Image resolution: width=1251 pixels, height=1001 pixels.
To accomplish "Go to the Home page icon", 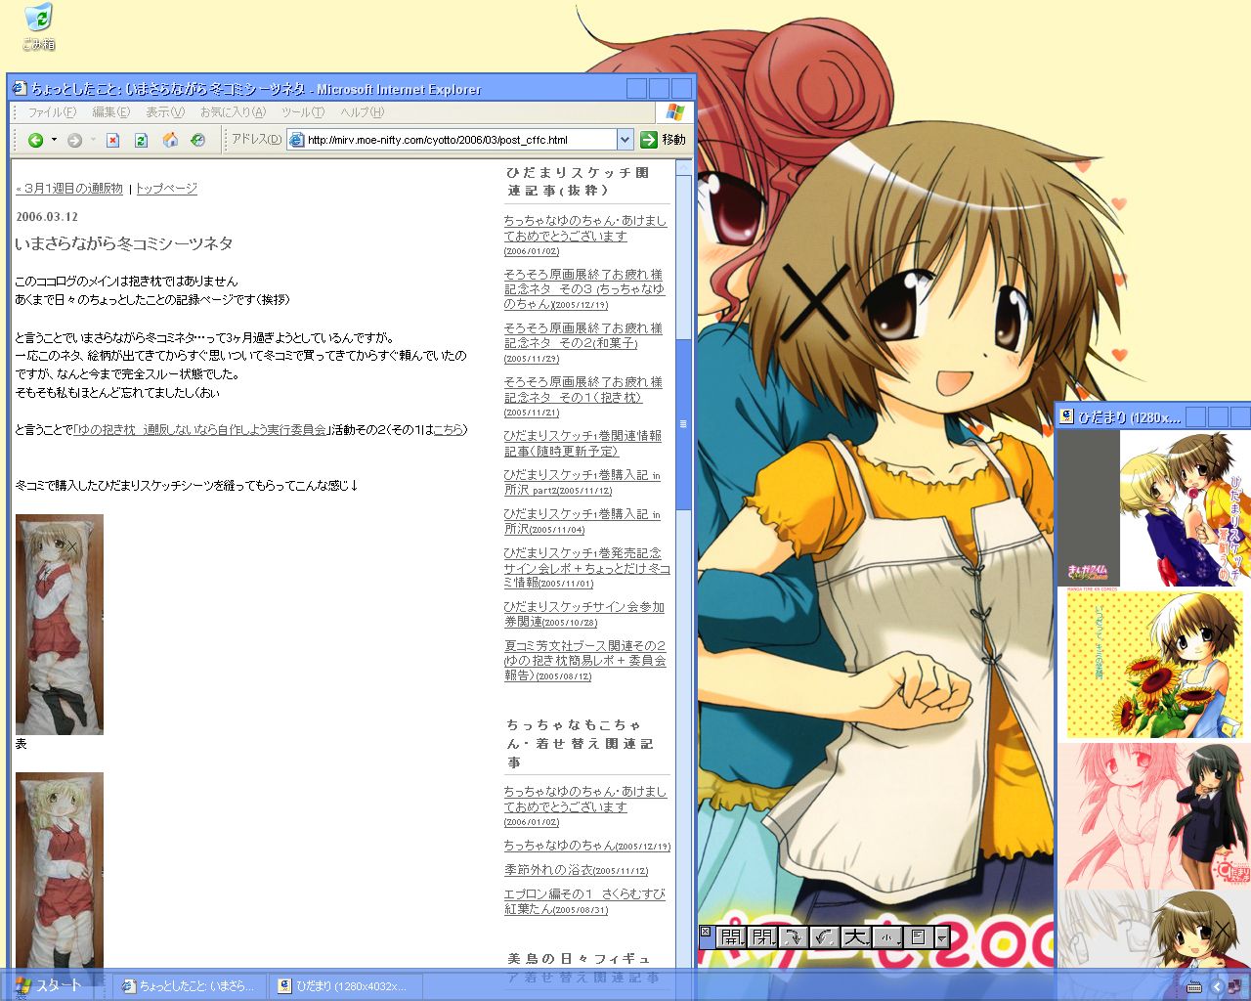I will [x=170, y=140].
